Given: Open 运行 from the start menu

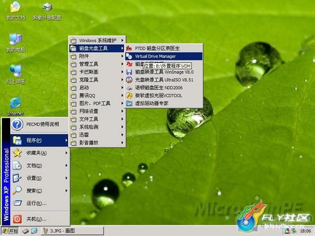Looking at the screenshot, I should (x=40, y=203).
